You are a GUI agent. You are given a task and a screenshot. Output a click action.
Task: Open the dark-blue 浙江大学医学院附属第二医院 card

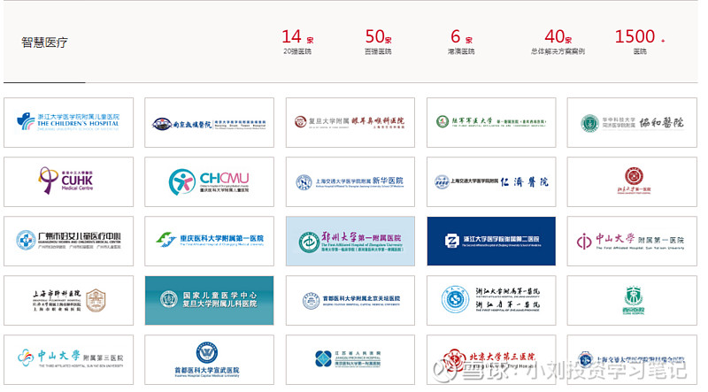tap(491, 242)
